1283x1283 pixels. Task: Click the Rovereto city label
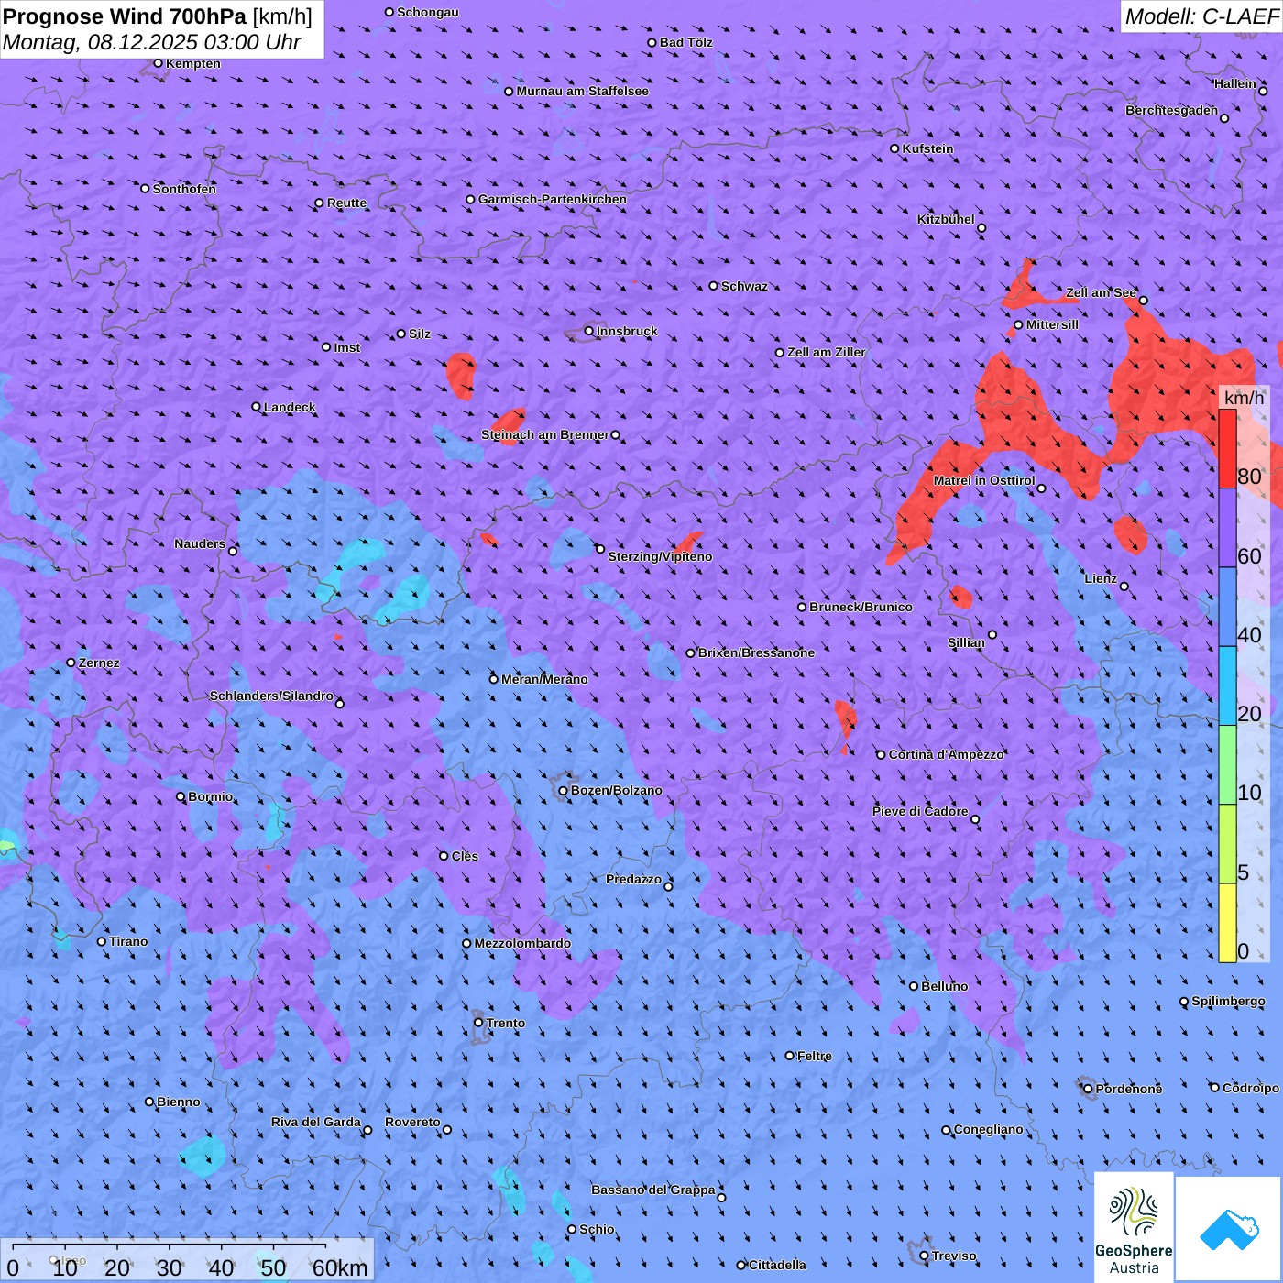(412, 1122)
